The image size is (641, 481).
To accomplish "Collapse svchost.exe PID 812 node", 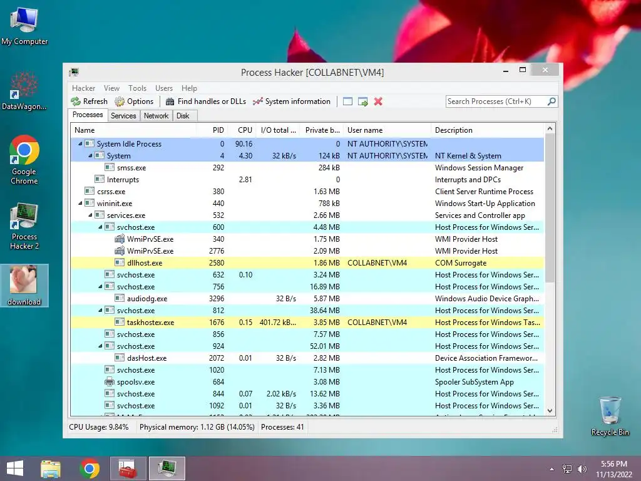I will (x=100, y=311).
